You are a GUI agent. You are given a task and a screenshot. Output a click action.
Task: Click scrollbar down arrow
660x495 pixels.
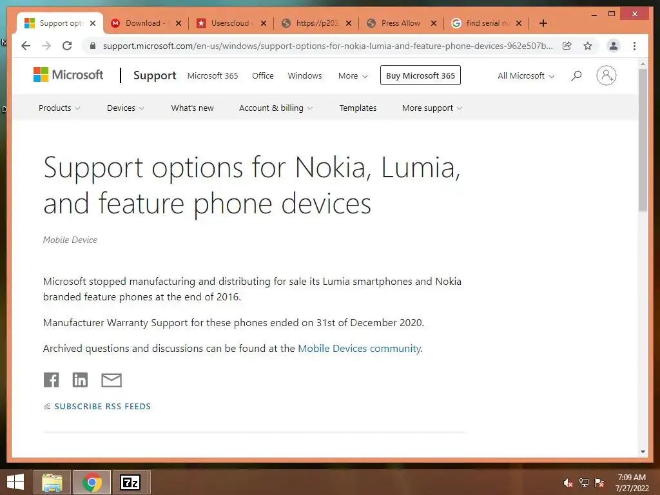pos(643,452)
